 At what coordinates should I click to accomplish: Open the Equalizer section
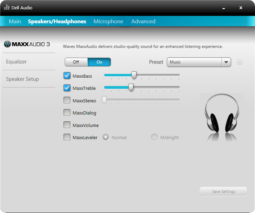(x=16, y=62)
